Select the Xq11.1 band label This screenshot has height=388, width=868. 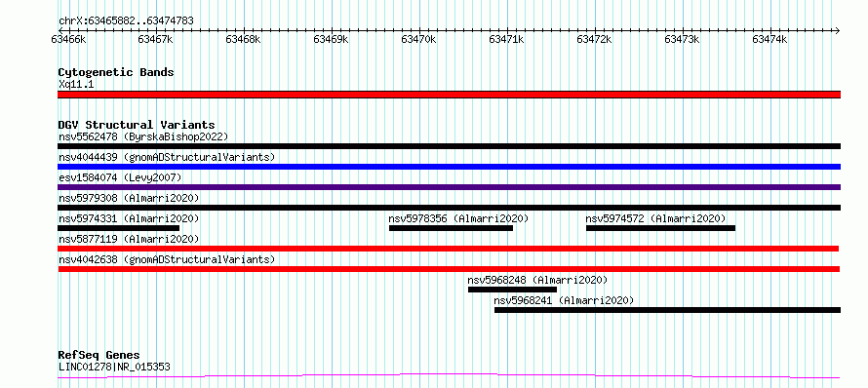click(76, 84)
